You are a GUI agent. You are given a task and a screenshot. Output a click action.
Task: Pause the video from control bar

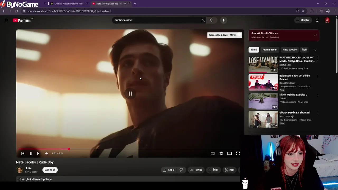tap(31, 153)
